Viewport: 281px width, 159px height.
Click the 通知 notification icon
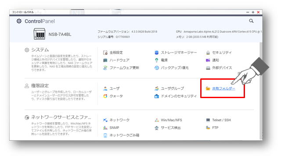pos(208,60)
